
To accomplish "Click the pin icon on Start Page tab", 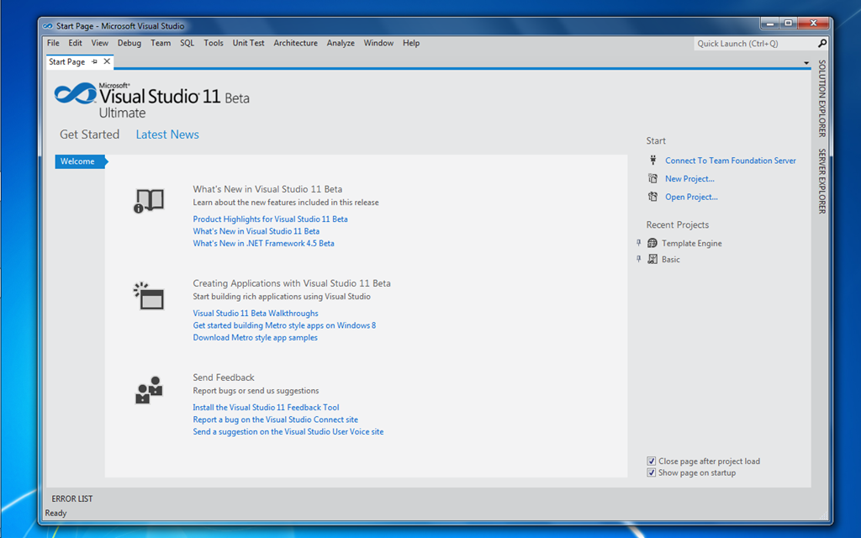I will pyautogui.click(x=94, y=61).
